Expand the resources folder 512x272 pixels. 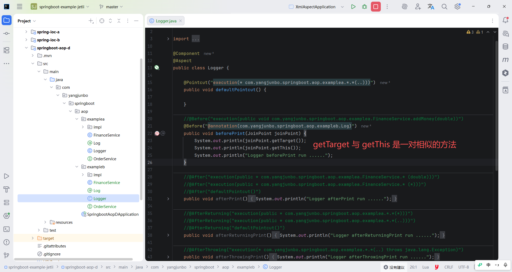(45, 222)
